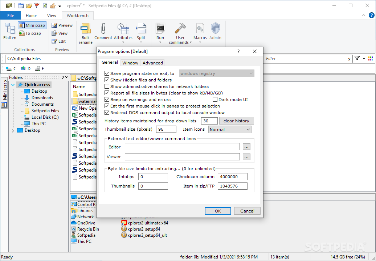This screenshot has height=261, width=376.
Task: Select the General options tab
Action: pos(110,62)
